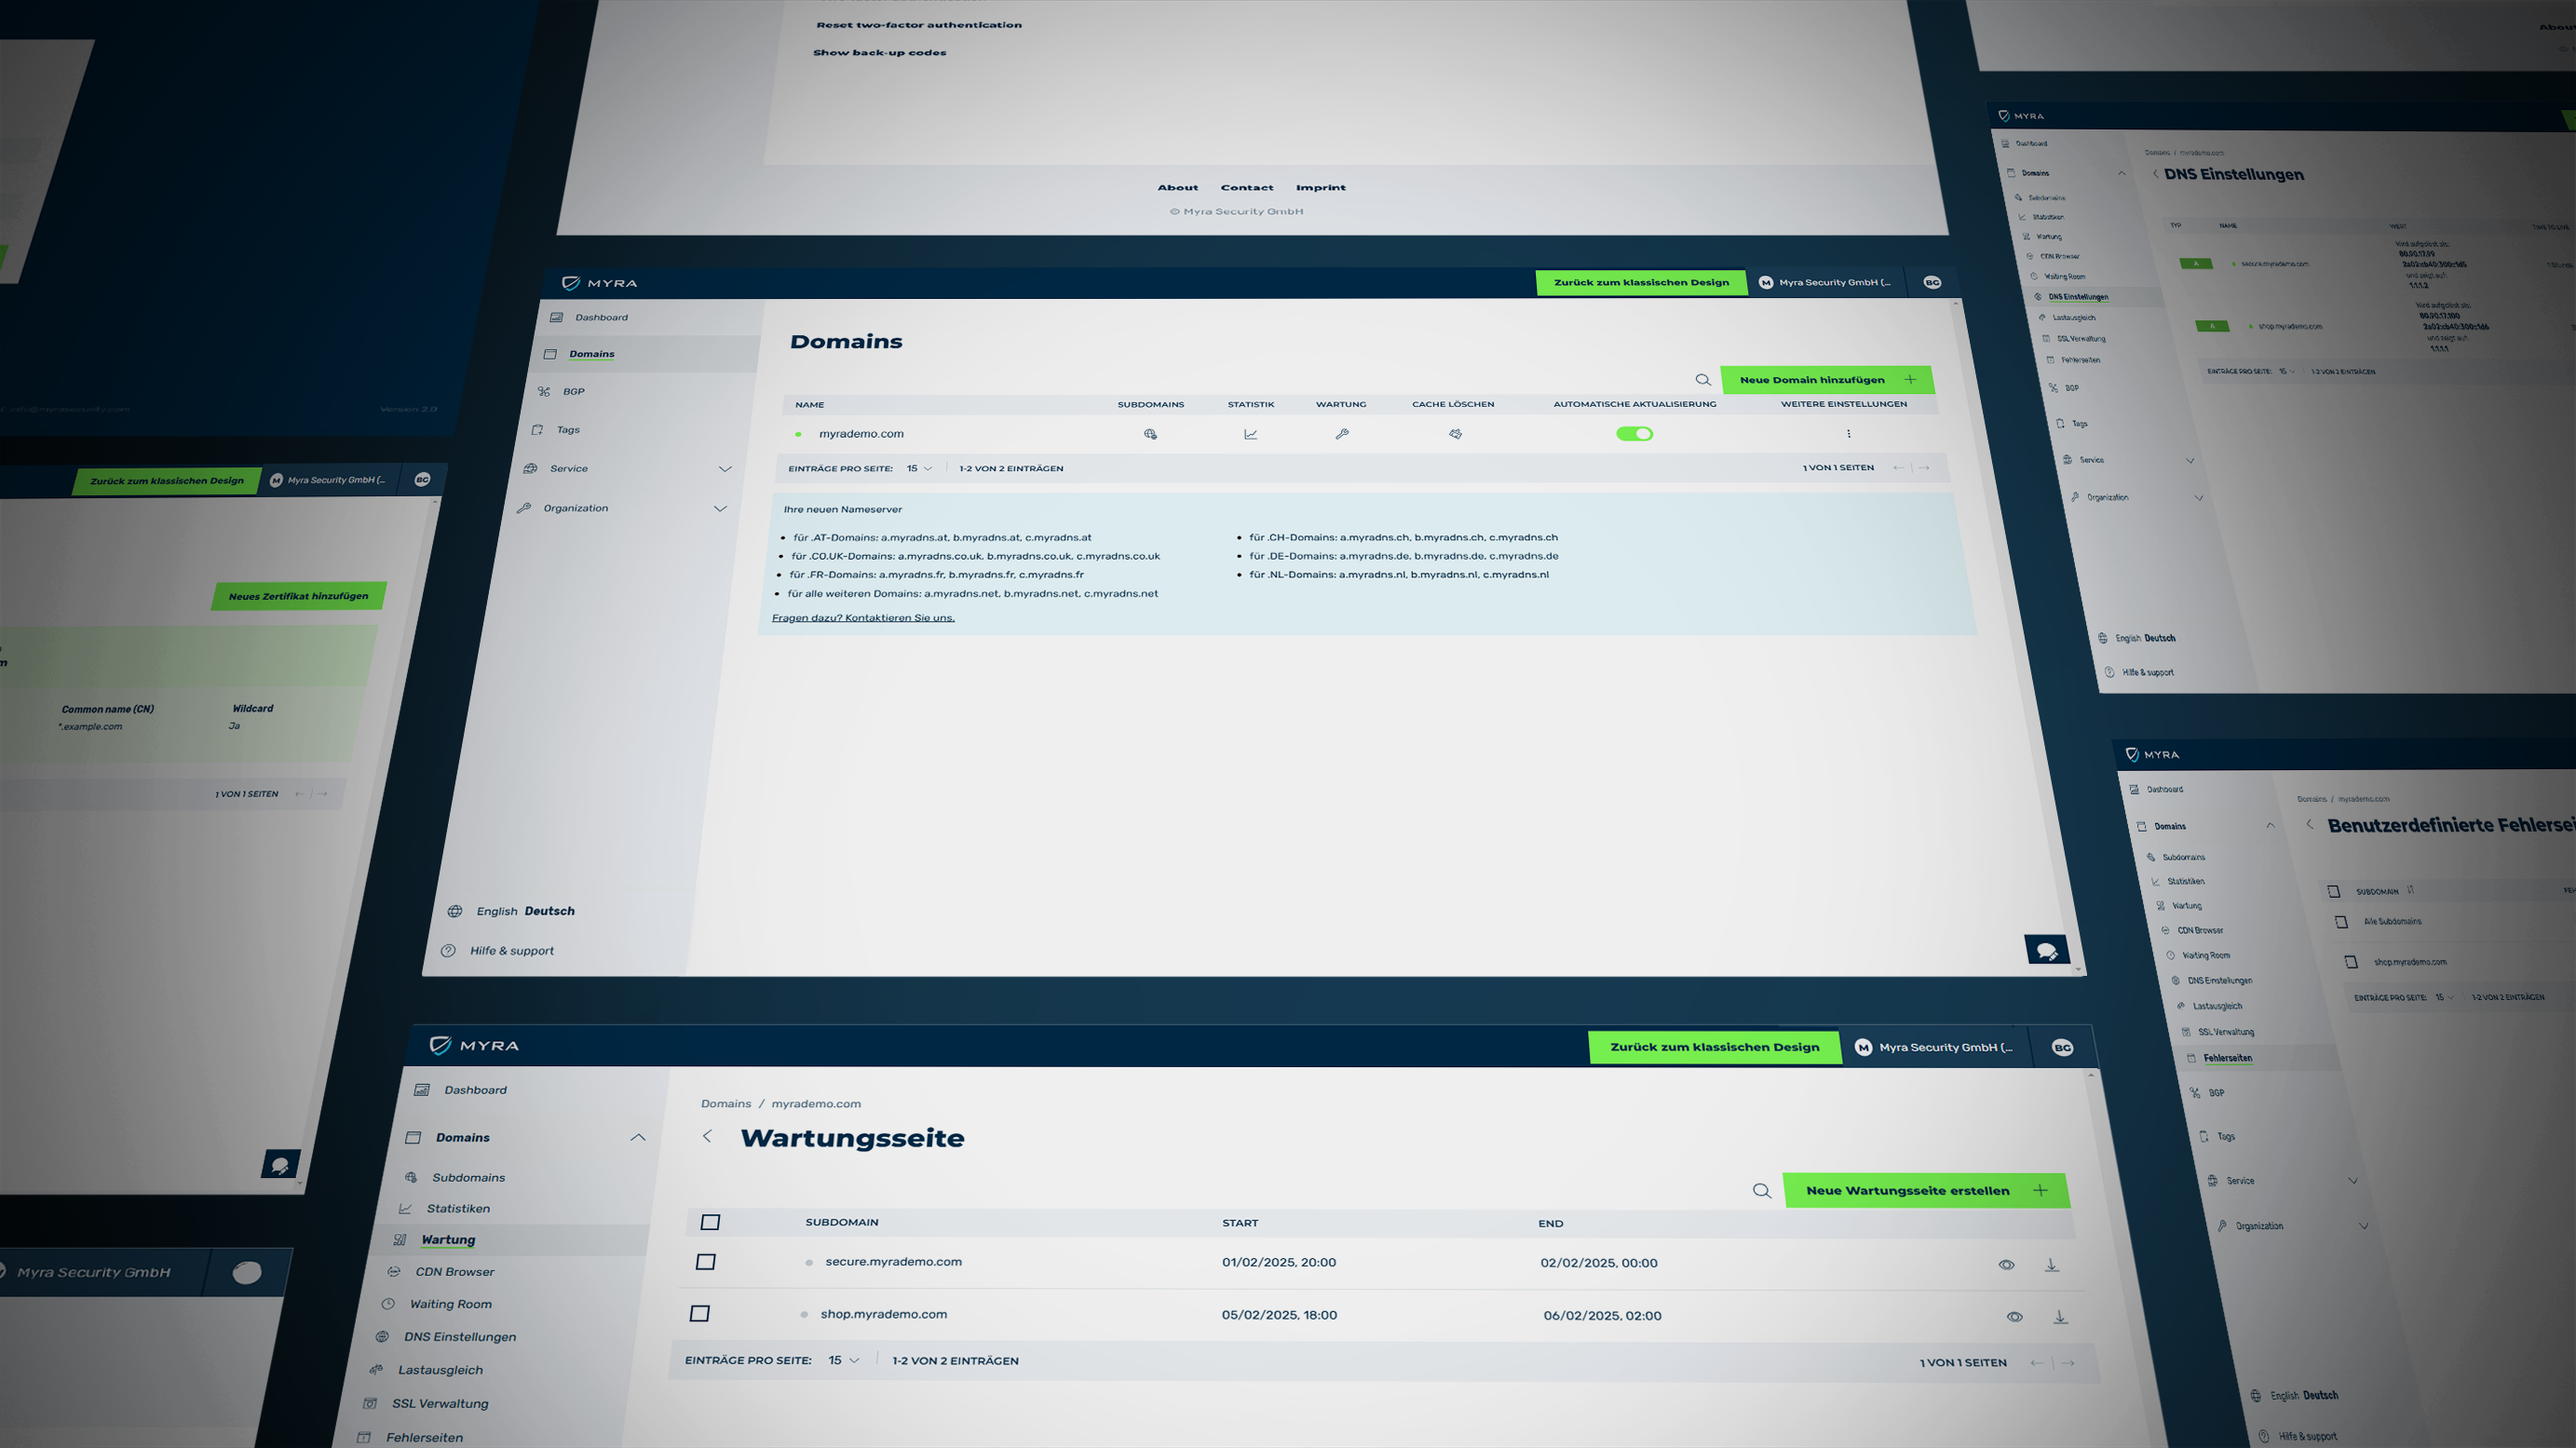This screenshot has height=1448, width=2576.
Task: Click Neues Zertifikat hinzufügen button
Action: tap(298, 596)
